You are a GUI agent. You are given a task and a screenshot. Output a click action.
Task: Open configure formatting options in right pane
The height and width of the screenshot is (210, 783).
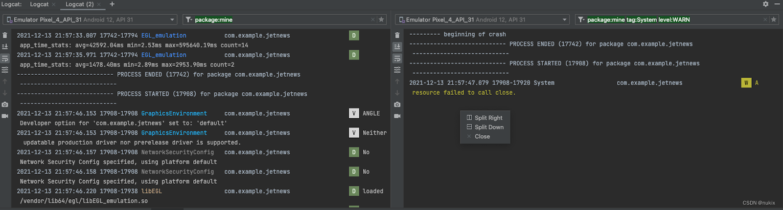(x=397, y=70)
